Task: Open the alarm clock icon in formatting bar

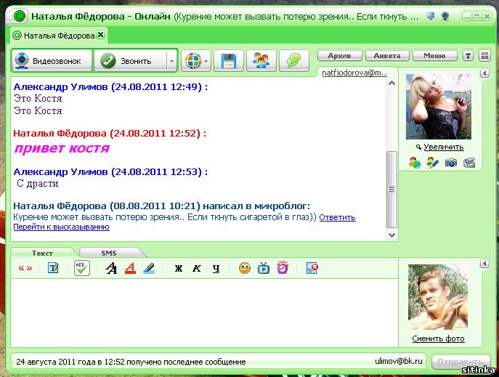Action: pos(282,268)
